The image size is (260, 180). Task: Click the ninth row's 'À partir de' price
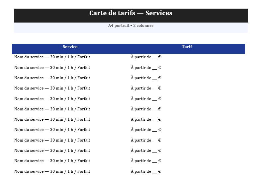(x=146, y=140)
